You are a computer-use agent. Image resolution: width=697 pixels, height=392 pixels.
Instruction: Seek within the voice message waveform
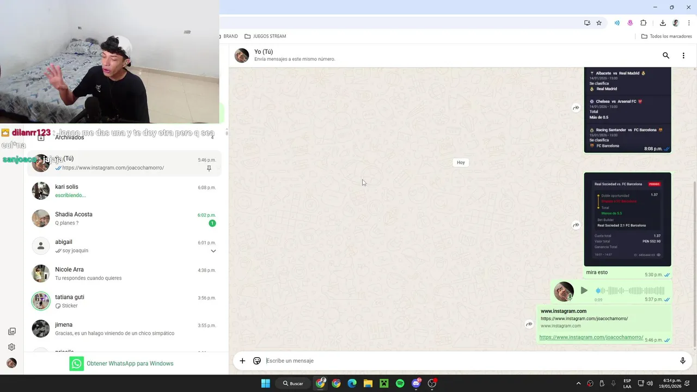[631, 291]
